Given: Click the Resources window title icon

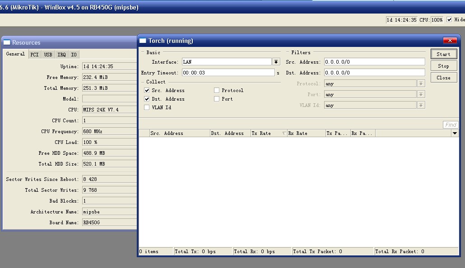Looking at the screenshot, I should click(7, 42).
